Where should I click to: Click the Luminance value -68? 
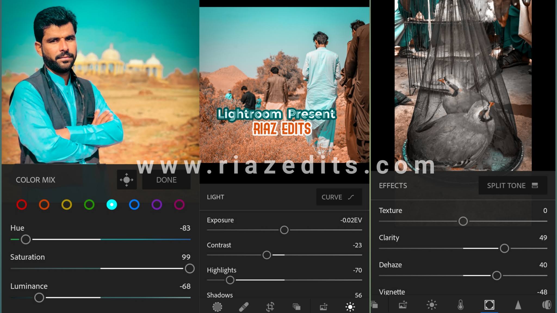[x=185, y=286]
